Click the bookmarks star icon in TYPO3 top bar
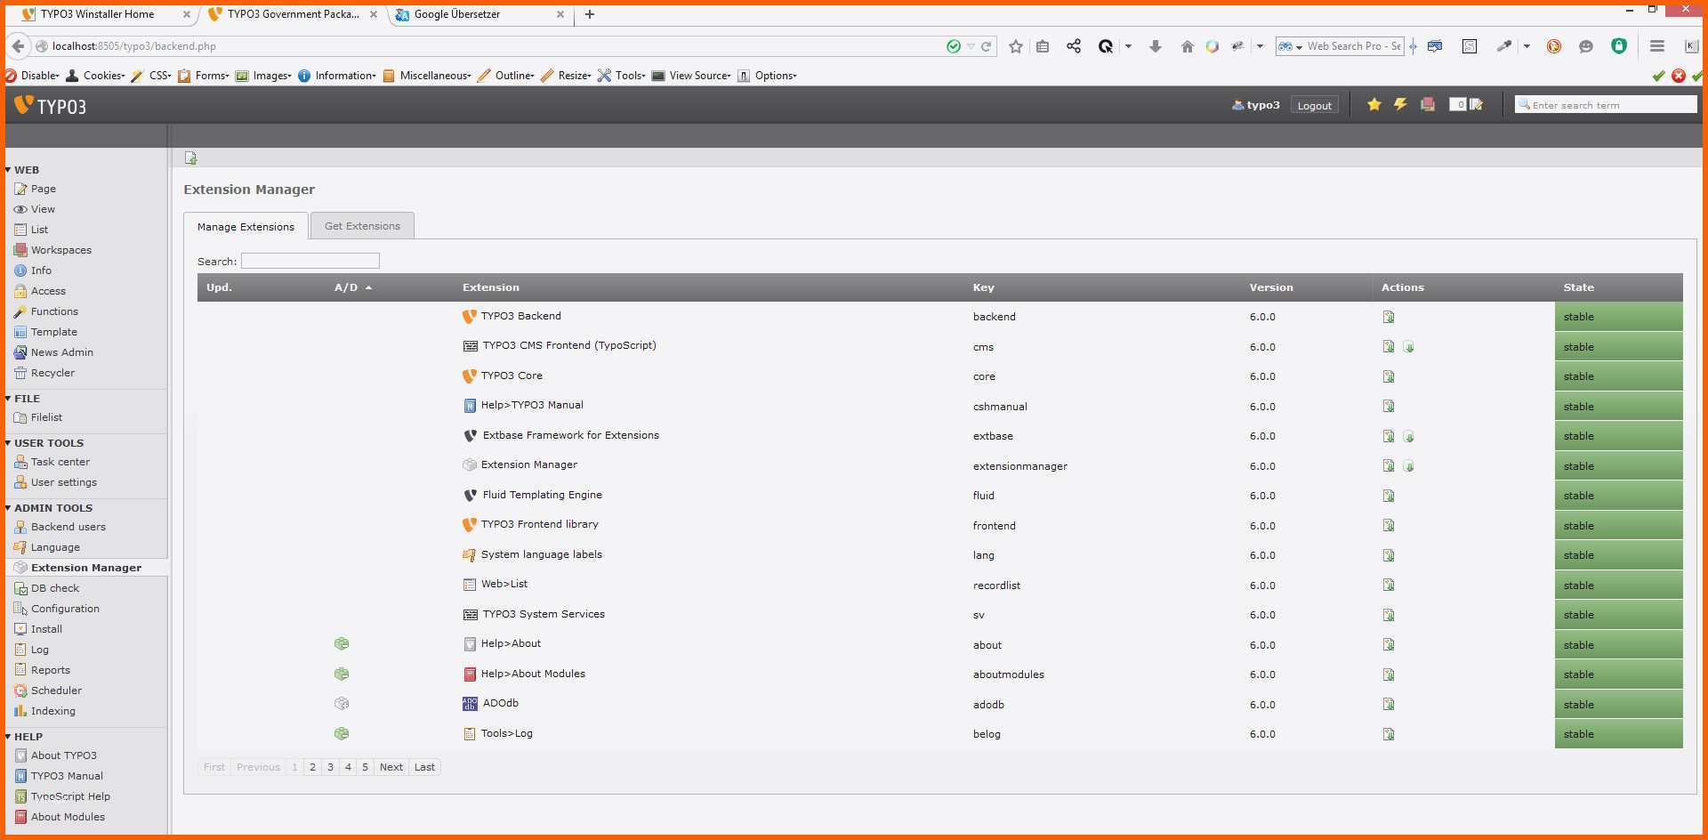This screenshot has height=840, width=1708. pos(1374,105)
